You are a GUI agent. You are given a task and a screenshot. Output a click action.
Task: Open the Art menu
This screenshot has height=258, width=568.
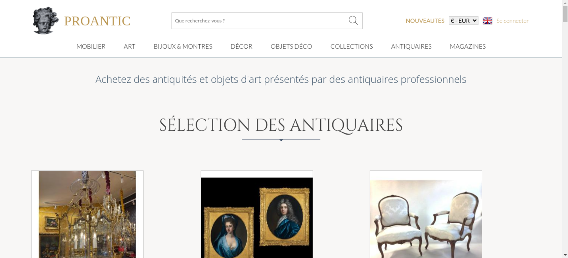coord(129,46)
